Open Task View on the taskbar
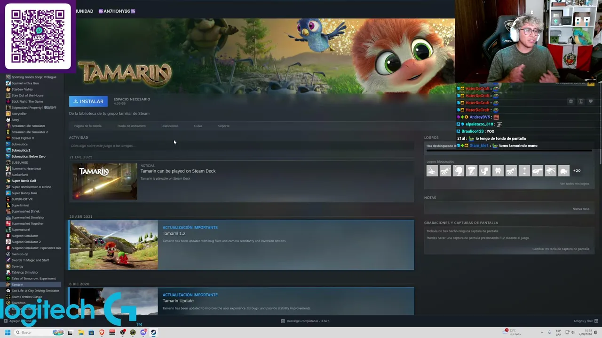Viewport: 602px width, 338px height. click(x=70, y=332)
